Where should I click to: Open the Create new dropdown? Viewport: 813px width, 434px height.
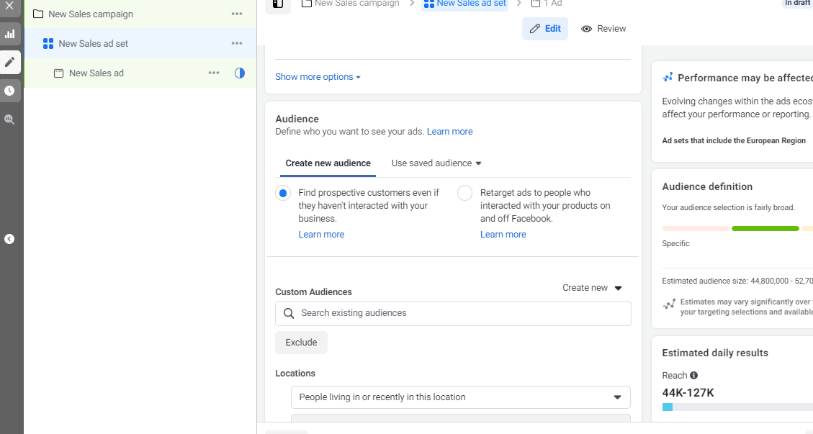pyautogui.click(x=592, y=288)
